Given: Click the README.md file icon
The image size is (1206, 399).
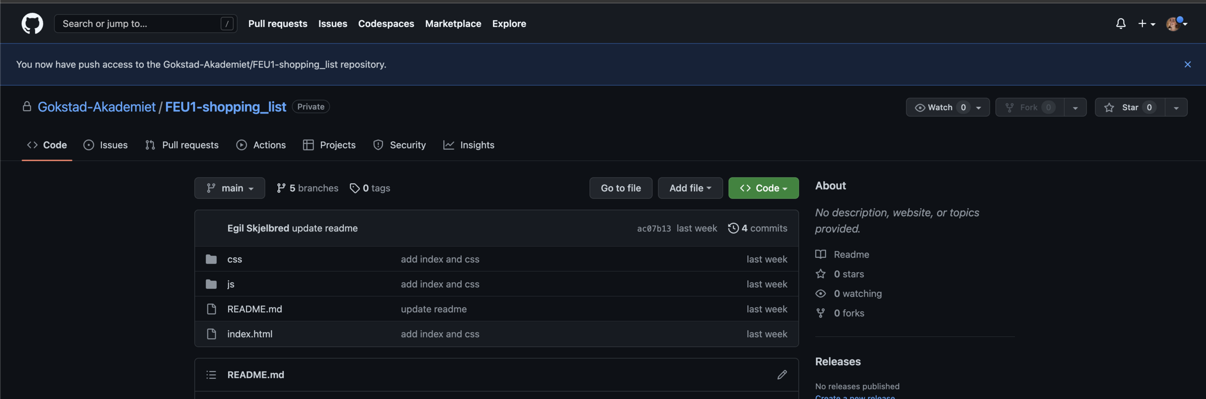Looking at the screenshot, I should coord(211,309).
